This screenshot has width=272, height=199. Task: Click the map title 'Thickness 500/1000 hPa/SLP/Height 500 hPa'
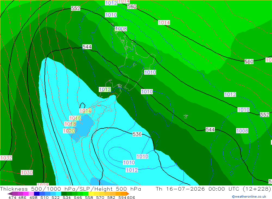point(70,189)
